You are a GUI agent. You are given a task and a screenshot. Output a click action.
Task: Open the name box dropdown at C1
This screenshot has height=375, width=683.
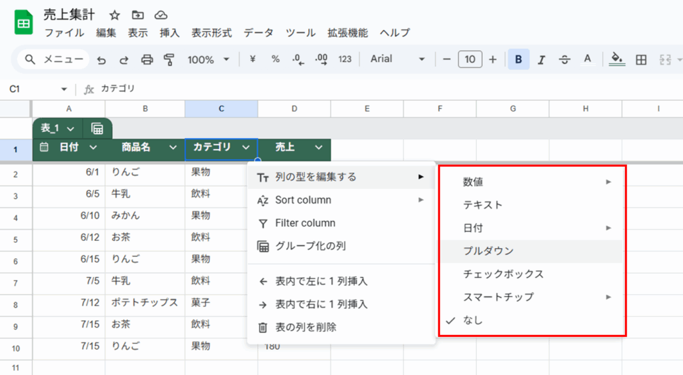(x=64, y=89)
